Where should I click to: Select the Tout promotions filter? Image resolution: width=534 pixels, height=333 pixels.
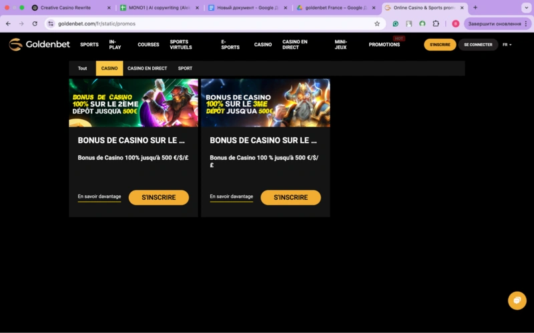point(82,69)
